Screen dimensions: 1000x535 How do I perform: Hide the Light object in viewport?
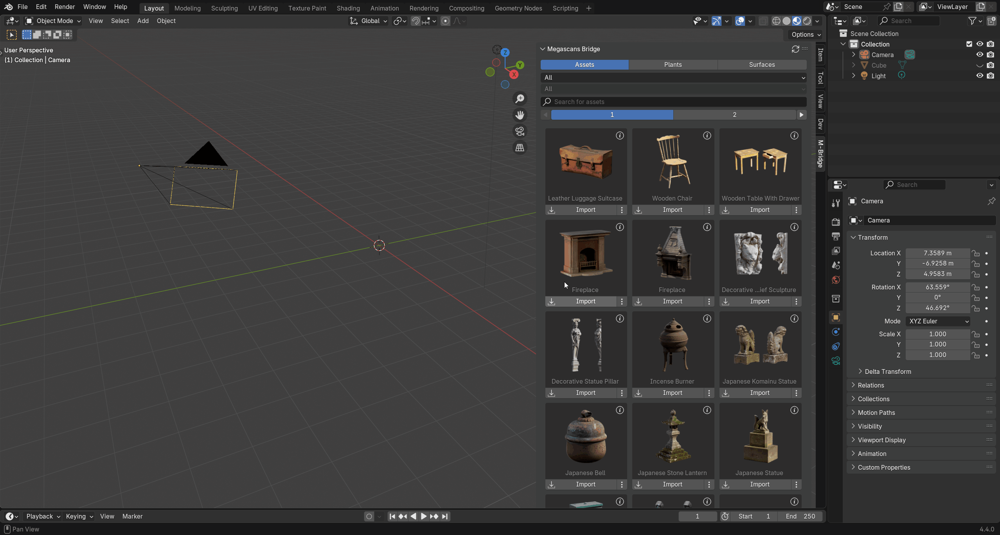[x=980, y=76]
